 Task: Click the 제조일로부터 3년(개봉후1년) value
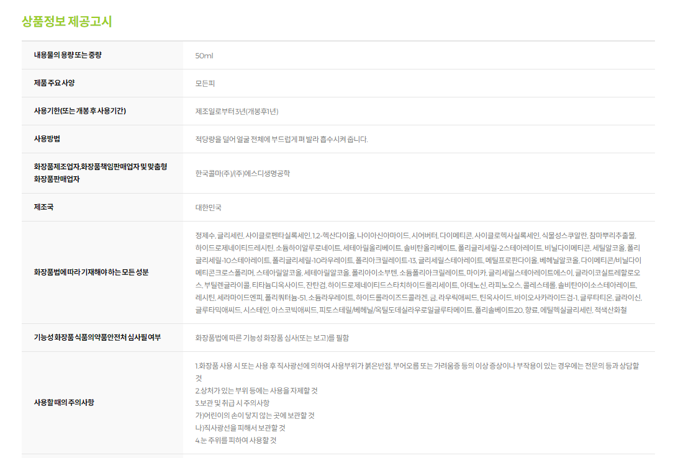237,112
